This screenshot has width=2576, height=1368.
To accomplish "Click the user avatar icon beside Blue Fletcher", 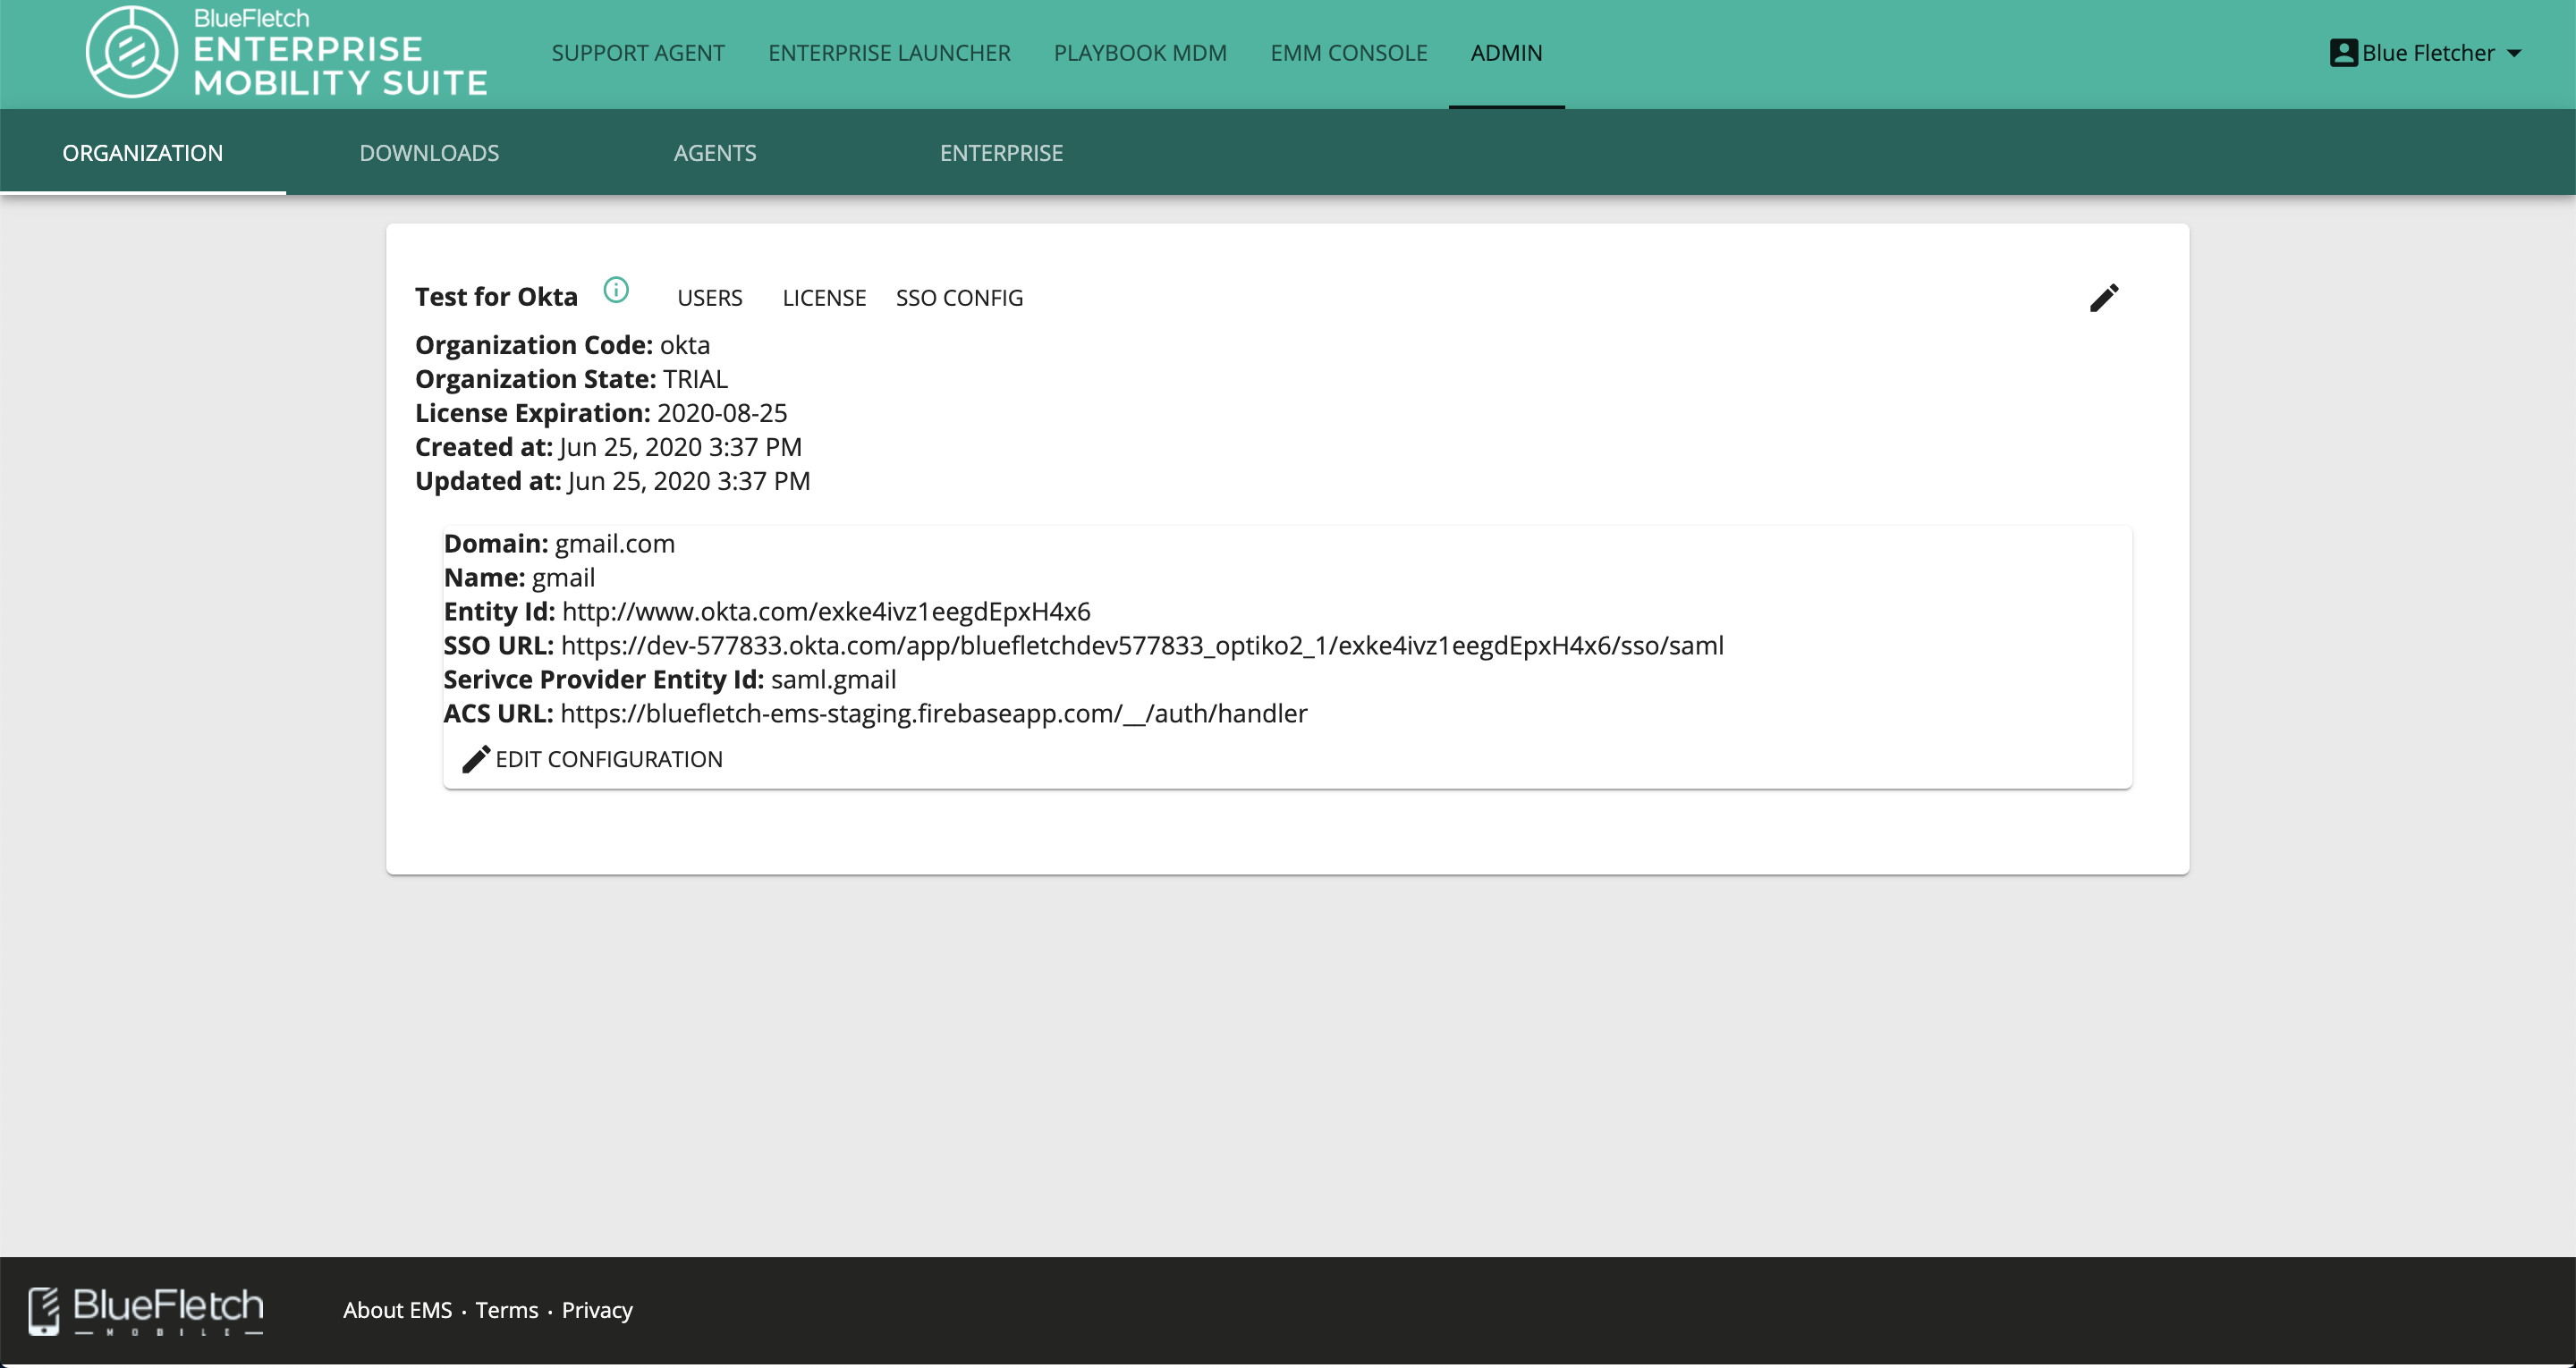I will [2343, 53].
